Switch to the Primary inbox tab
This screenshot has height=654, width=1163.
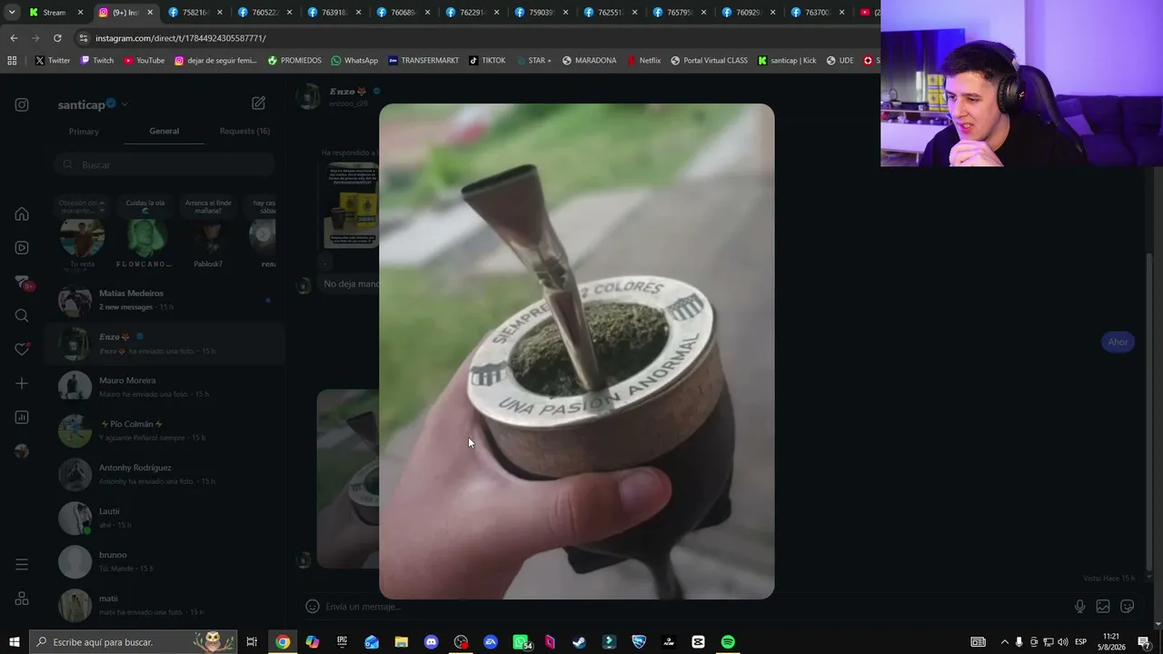pyautogui.click(x=84, y=132)
